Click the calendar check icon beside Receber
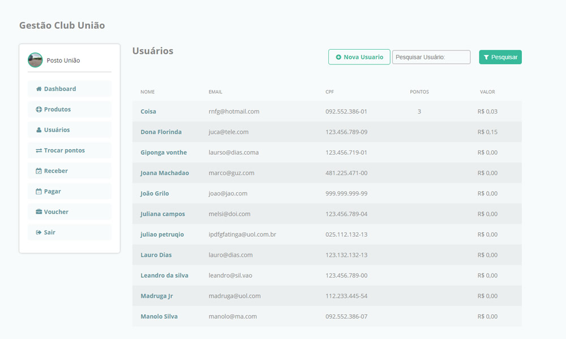Image resolution: width=566 pixels, height=339 pixels. pyautogui.click(x=38, y=171)
